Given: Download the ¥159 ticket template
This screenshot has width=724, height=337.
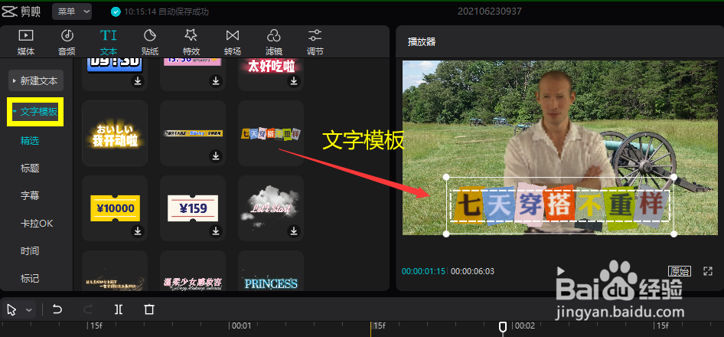Looking at the screenshot, I should (216, 231).
